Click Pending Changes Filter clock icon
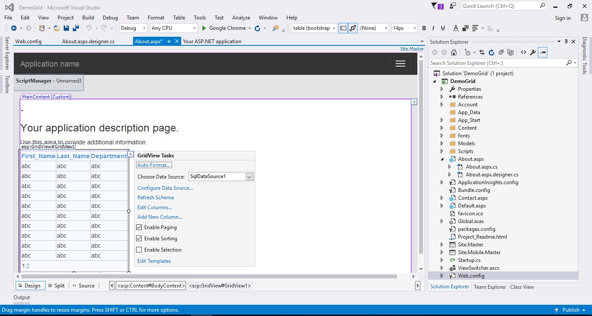This screenshot has width=592, height=316. point(467,52)
